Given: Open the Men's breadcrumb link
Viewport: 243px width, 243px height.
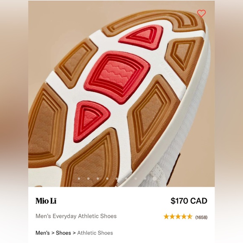Looking at the screenshot, I should 43,233.
